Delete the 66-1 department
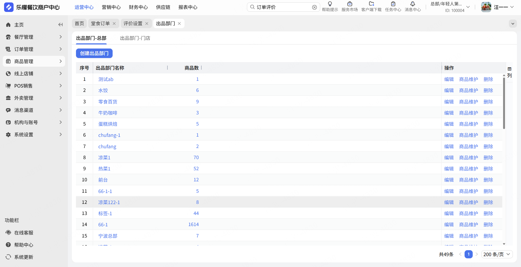The image size is (521, 267). click(488, 224)
